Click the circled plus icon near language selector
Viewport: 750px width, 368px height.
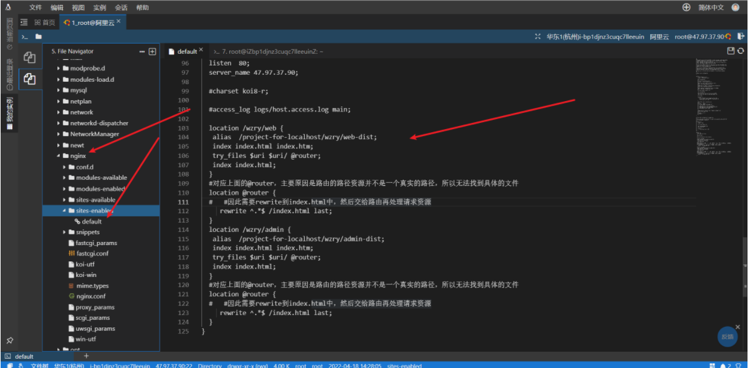pos(686,7)
